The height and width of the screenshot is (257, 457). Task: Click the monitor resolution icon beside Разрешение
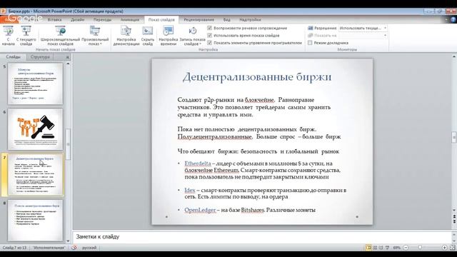[311, 28]
